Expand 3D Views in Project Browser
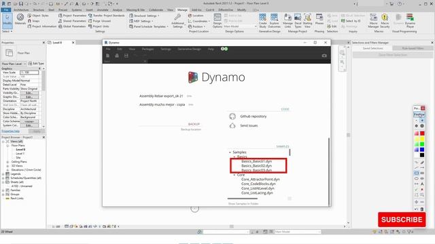Viewport: 435px width, 244px height. [x=7, y=166]
